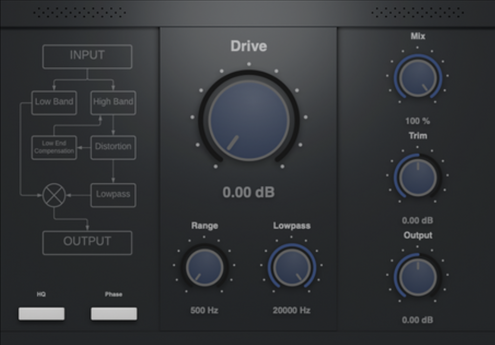Click the Range label
This screenshot has width=495, height=345.
(x=205, y=226)
